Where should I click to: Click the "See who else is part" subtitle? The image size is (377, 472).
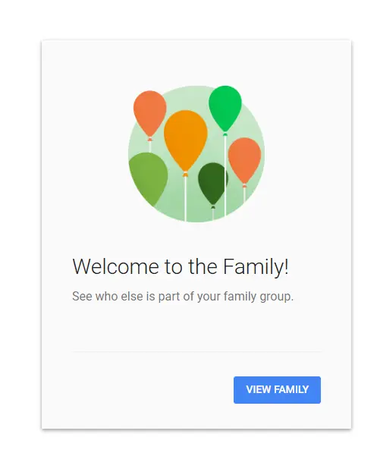[x=183, y=297]
